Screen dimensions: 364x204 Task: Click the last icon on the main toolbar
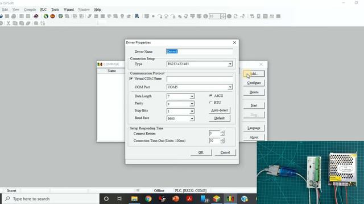(x=278, y=16)
